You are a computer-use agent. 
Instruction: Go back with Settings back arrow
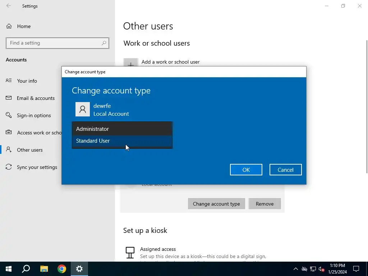tap(9, 6)
